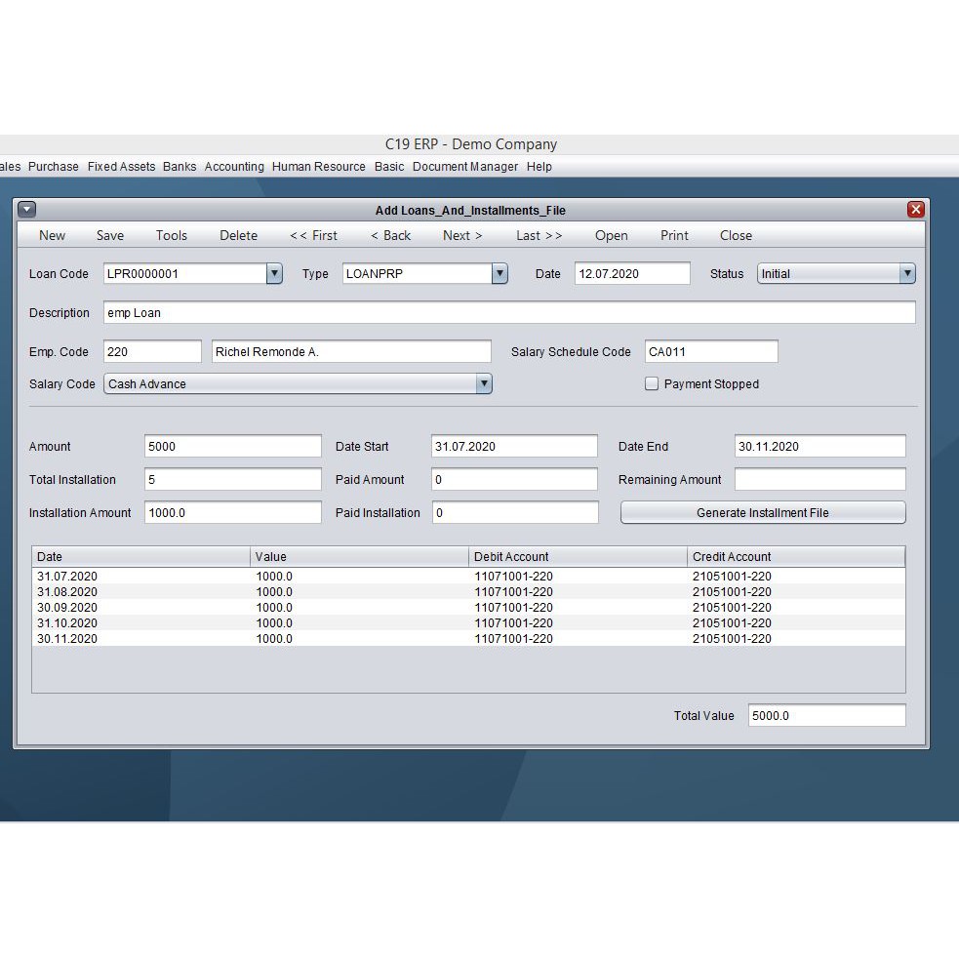959x959 pixels.
Task: Click the Emp. Code field showing 220
Action: click(152, 351)
